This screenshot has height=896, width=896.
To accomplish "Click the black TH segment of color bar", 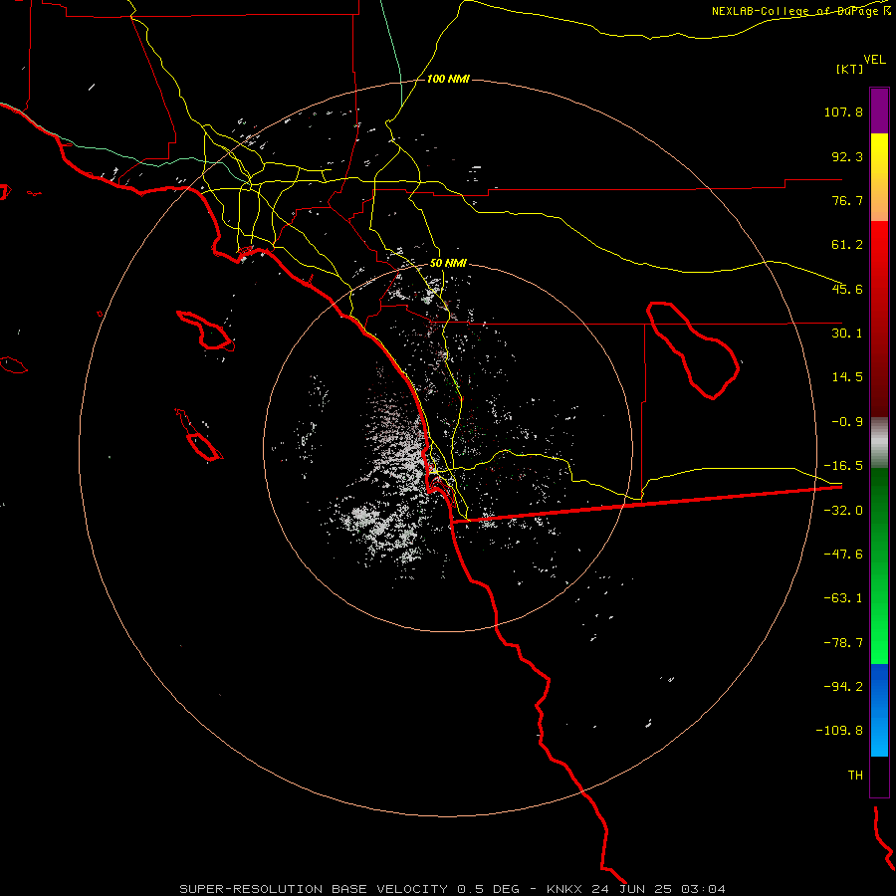I will (879, 776).
